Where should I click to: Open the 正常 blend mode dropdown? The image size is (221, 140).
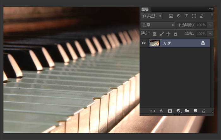(158, 25)
